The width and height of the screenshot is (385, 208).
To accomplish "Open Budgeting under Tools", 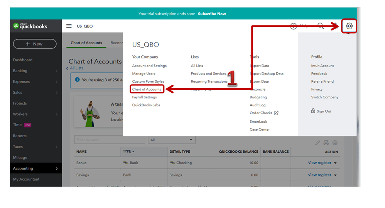I will [x=258, y=97].
